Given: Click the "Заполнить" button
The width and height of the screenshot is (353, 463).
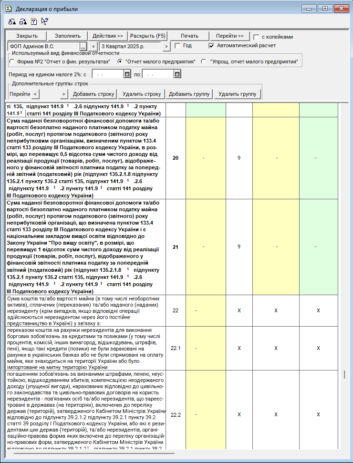Looking at the screenshot, I should click(x=68, y=36).
